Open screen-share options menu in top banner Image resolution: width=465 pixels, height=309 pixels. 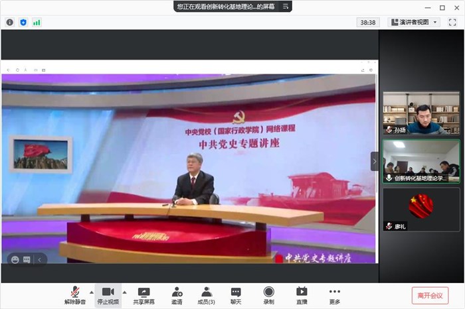286,6
